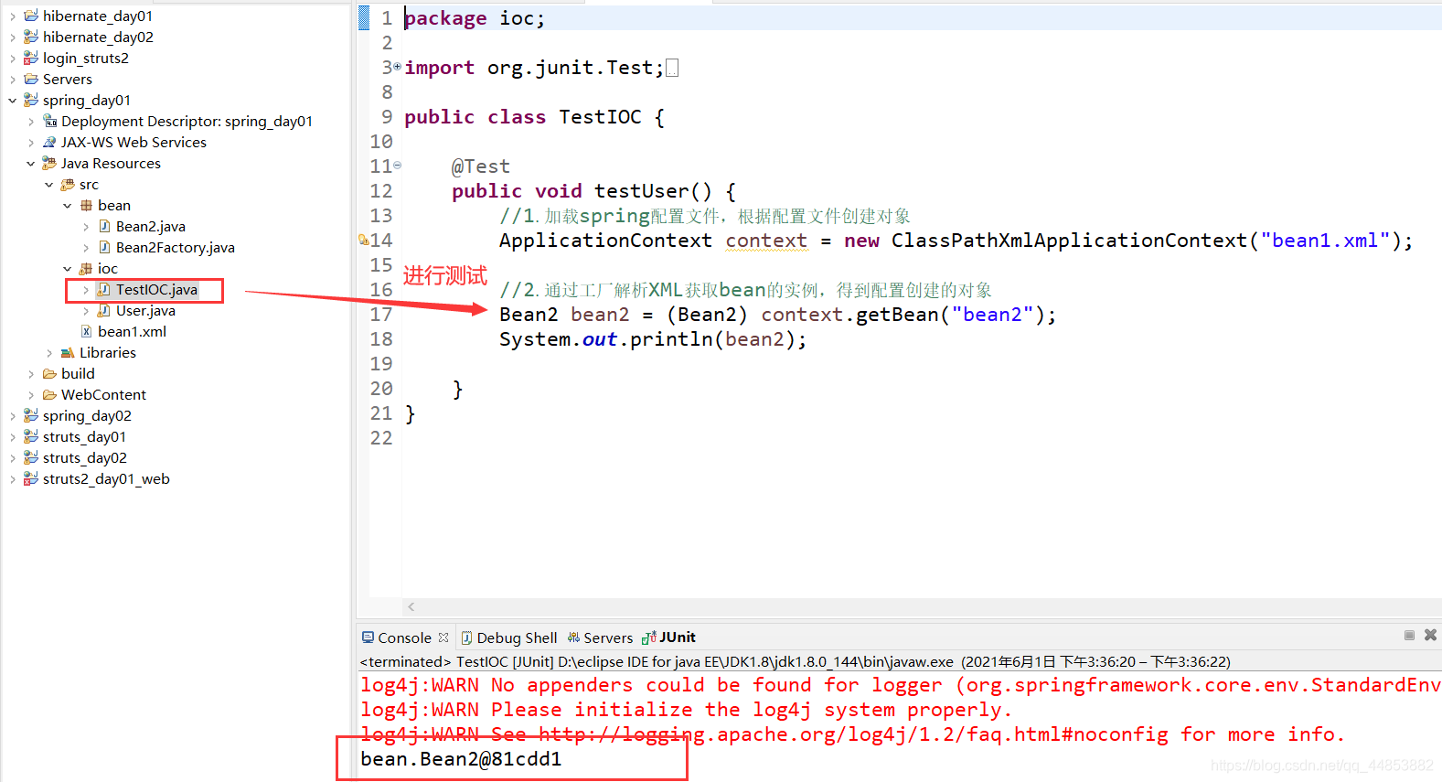The height and width of the screenshot is (782, 1442).
Task: Click the '"bean1.xml"' string literal
Action: click(1325, 241)
